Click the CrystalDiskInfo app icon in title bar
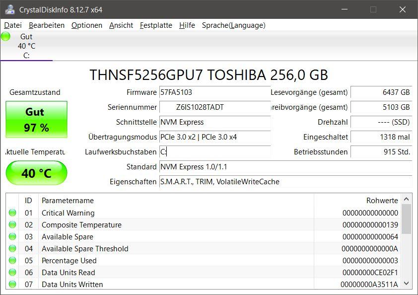This screenshot has width=418, height=295. [10, 9]
